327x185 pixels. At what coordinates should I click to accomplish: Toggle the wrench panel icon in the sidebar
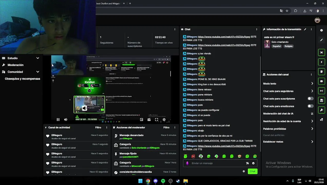[321, 110]
